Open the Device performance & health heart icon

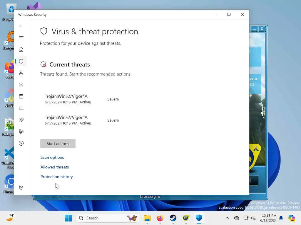click(21, 120)
